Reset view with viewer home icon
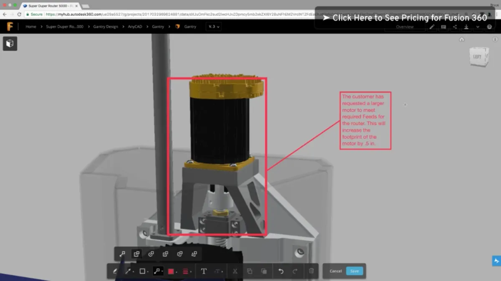Image resolution: width=501 pixels, height=281 pixels. [x=462, y=40]
